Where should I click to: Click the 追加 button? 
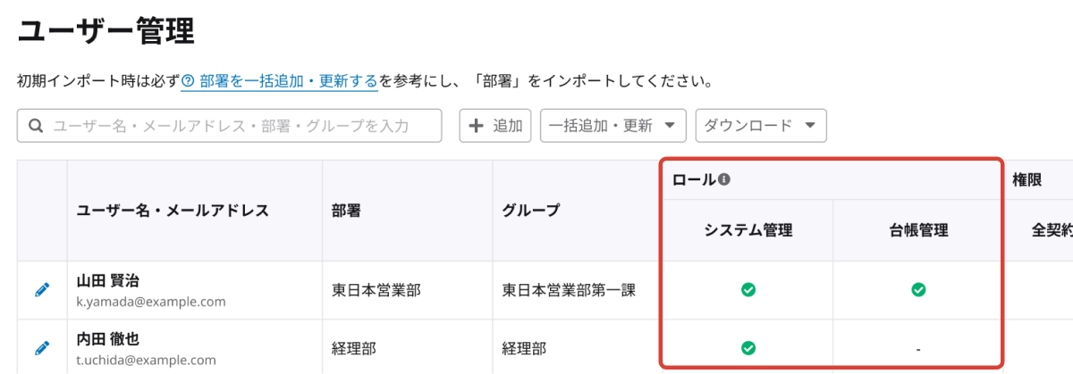point(496,126)
